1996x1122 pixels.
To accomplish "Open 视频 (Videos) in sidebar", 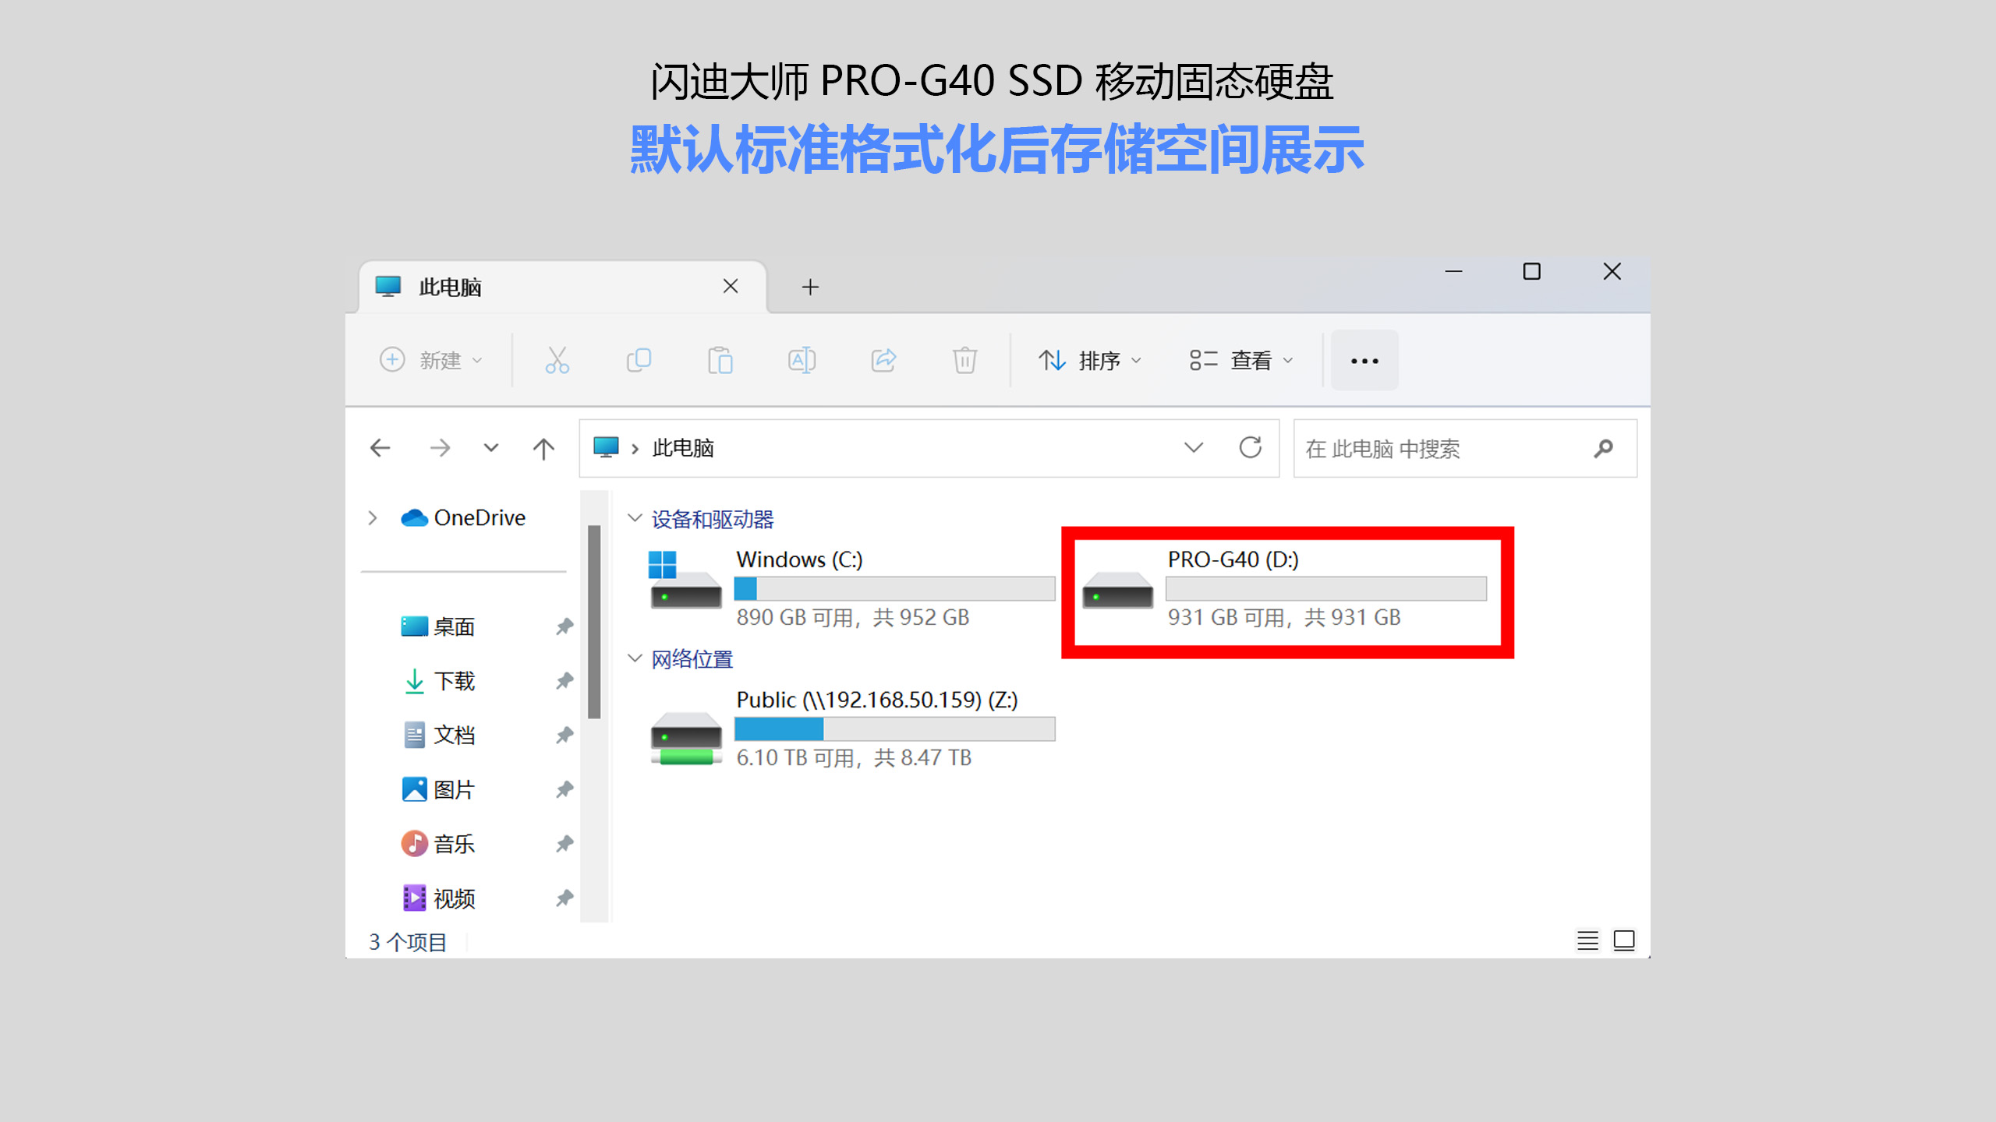I will [x=439, y=898].
